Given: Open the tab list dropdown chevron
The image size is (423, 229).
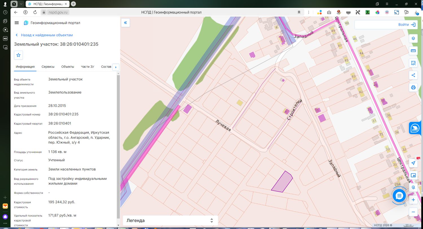Looking at the screenshot, I should 21,4.
